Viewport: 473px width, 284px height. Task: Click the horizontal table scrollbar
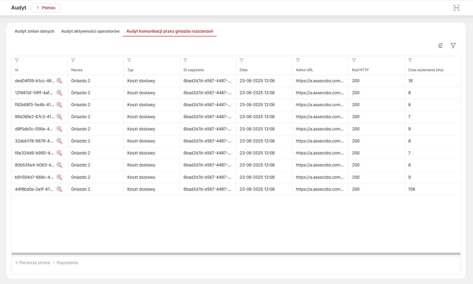(x=236, y=254)
